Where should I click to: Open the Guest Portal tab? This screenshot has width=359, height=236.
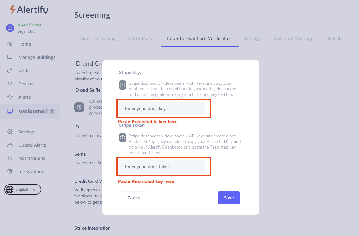(x=141, y=39)
